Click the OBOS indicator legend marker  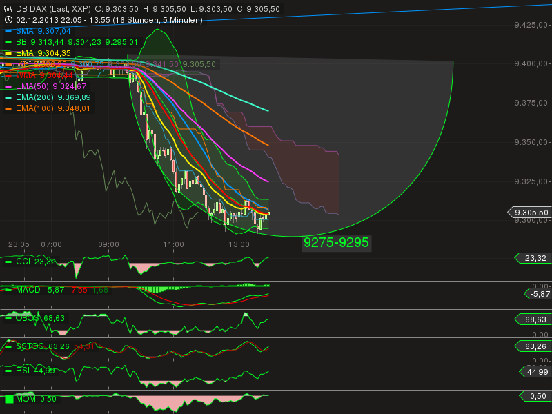point(8,319)
